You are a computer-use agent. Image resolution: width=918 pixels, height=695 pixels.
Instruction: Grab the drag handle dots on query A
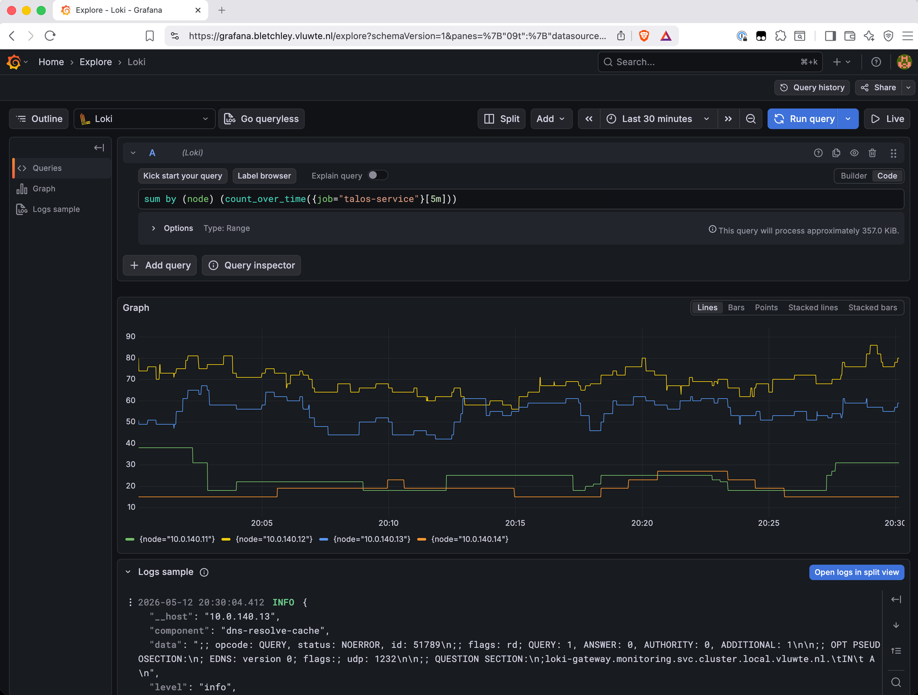tap(893, 153)
